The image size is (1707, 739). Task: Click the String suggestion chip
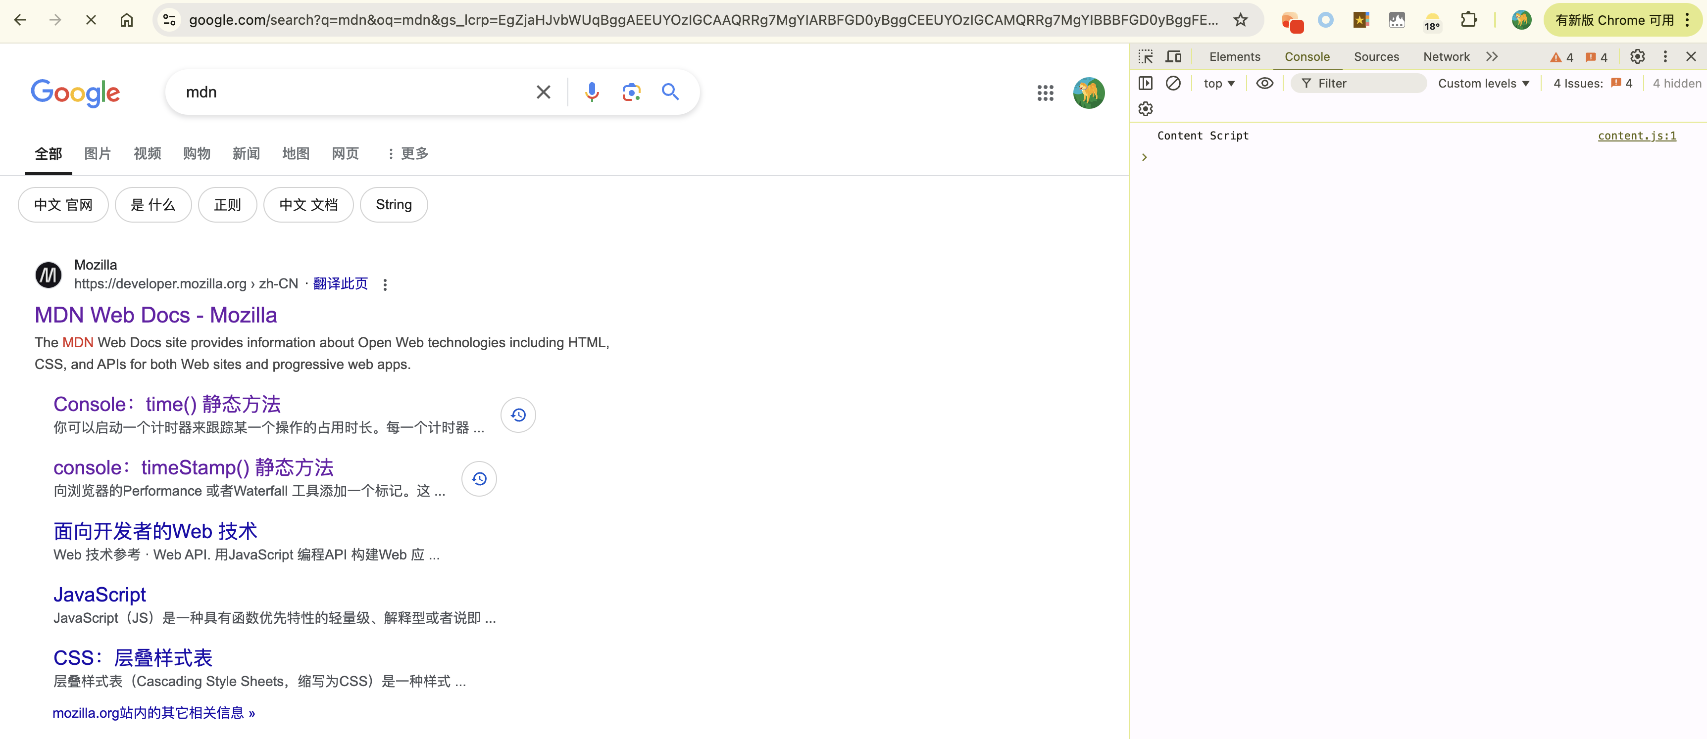[x=394, y=205]
